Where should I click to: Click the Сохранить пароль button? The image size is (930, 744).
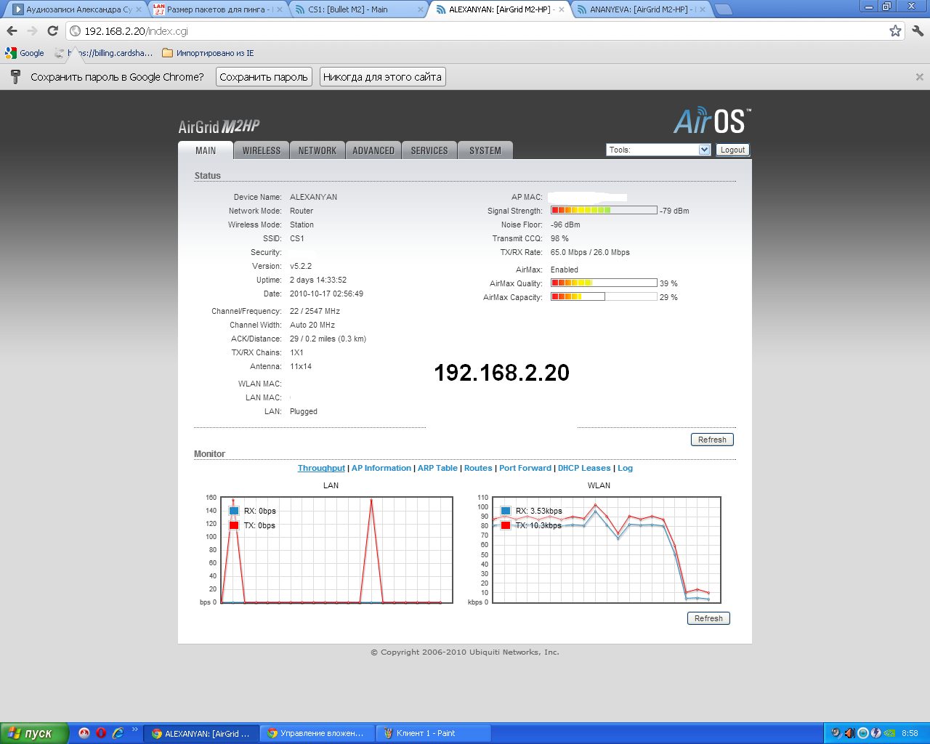264,77
